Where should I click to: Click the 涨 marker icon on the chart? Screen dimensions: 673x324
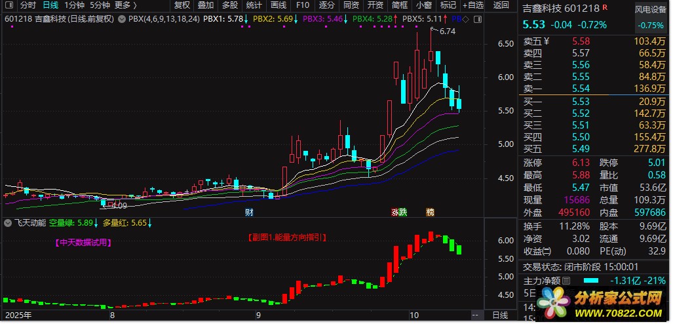(x=395, y=212)
